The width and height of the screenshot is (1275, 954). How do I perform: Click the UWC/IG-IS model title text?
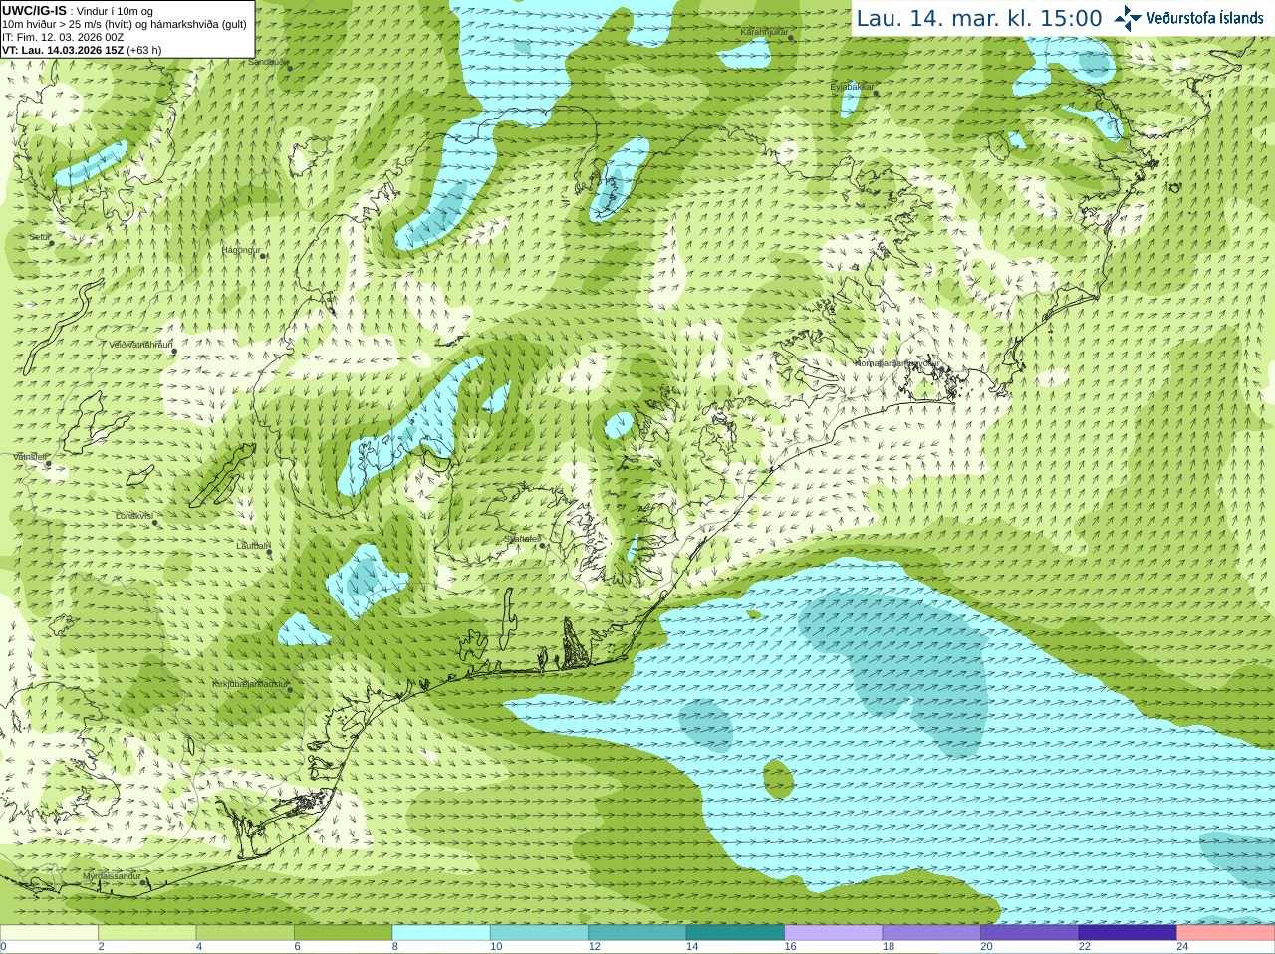[x=35, y=11]
